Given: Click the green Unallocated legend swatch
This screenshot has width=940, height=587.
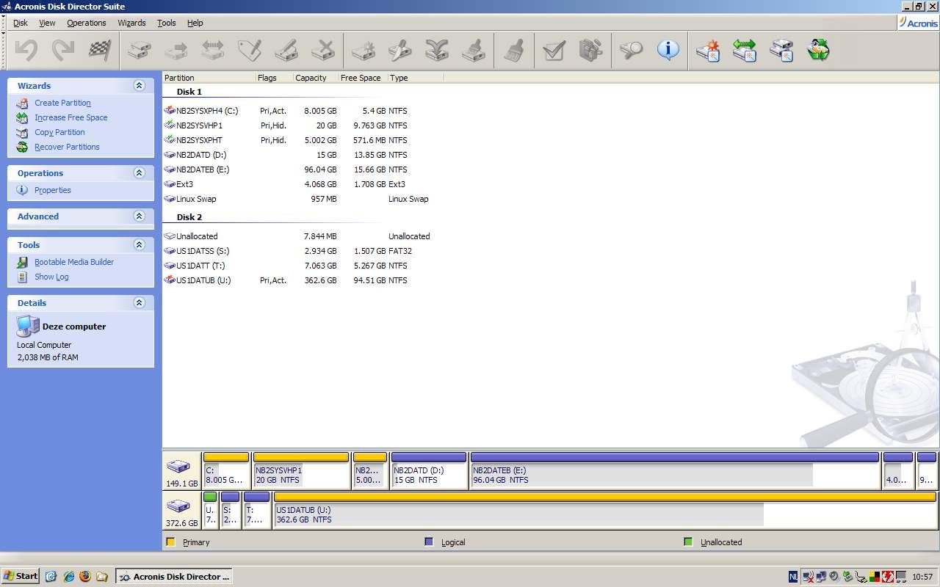Looking at the screenshot, I should [687, 542].
